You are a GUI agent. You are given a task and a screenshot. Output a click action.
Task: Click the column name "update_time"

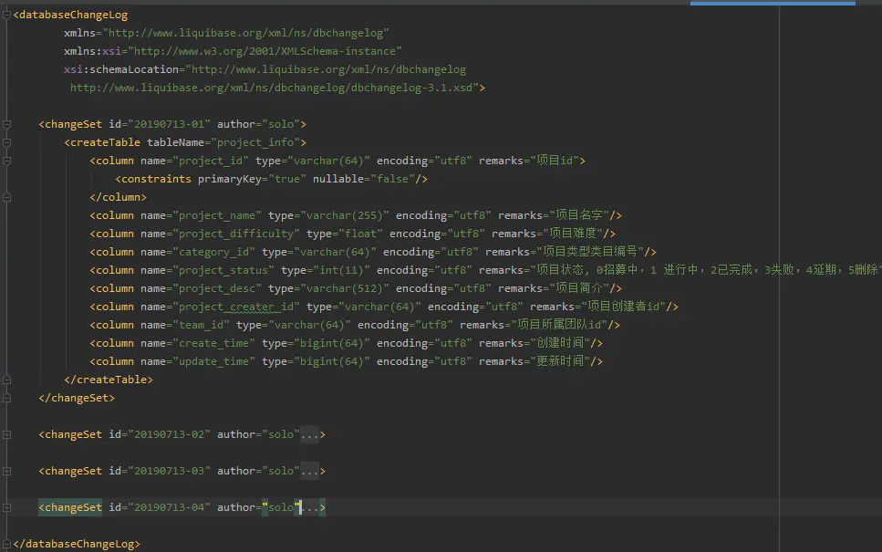[x=213, y=361]
